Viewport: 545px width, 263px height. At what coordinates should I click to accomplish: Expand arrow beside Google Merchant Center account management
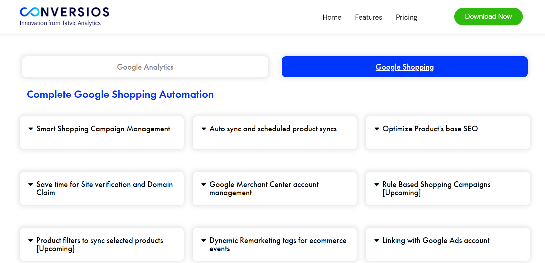tap(204, 185)
